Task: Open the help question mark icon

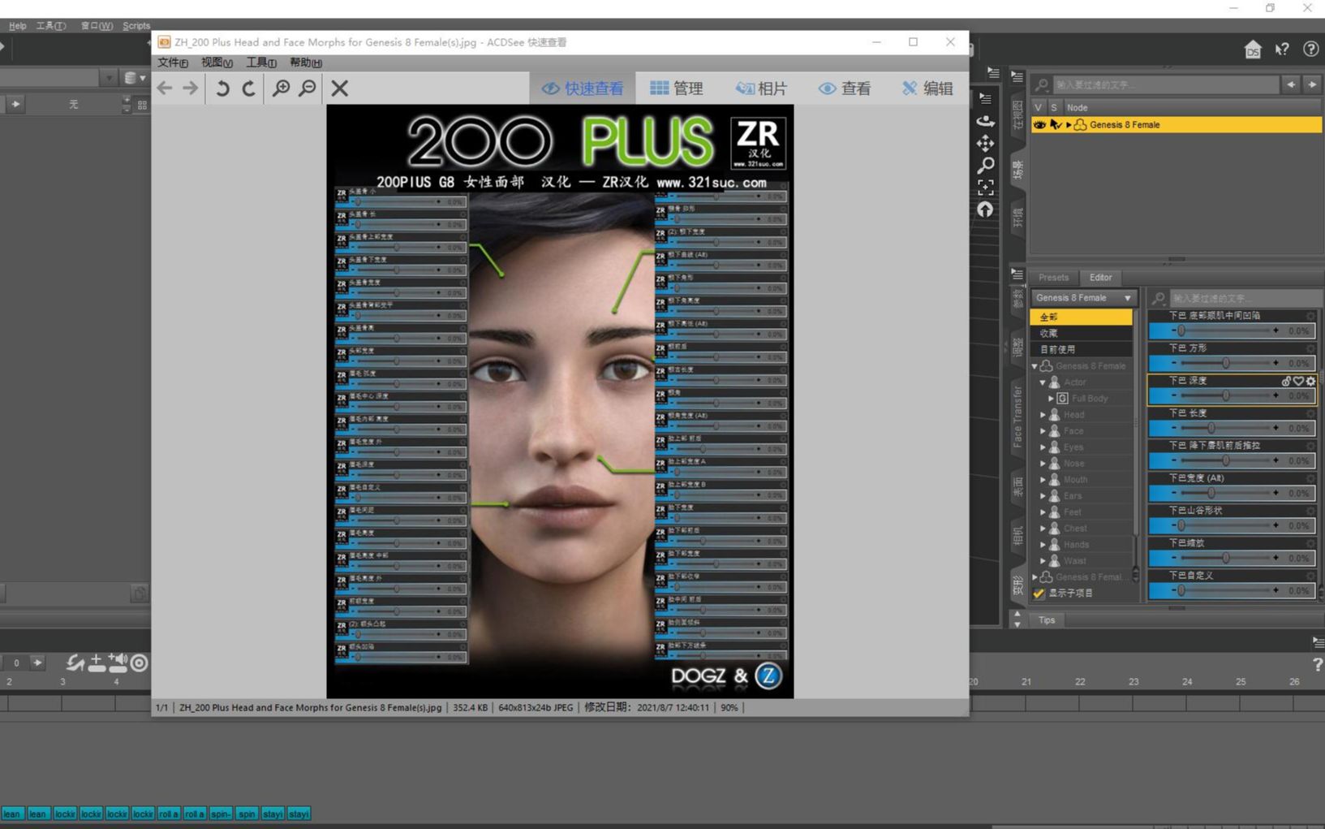Action: click(x=1310, y=49)
